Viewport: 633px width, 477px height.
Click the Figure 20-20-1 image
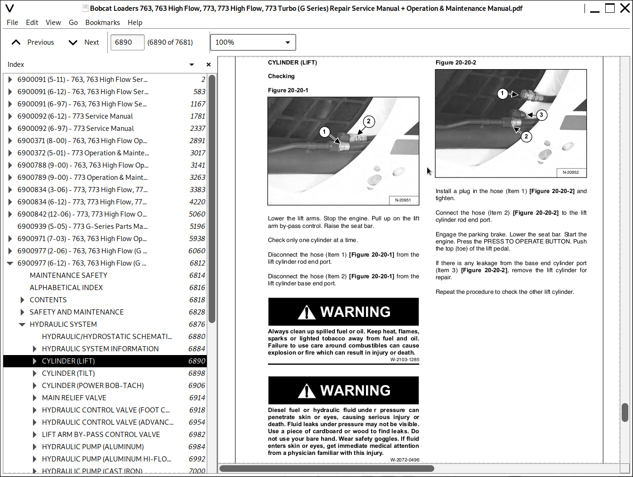[x=343, y=151]
